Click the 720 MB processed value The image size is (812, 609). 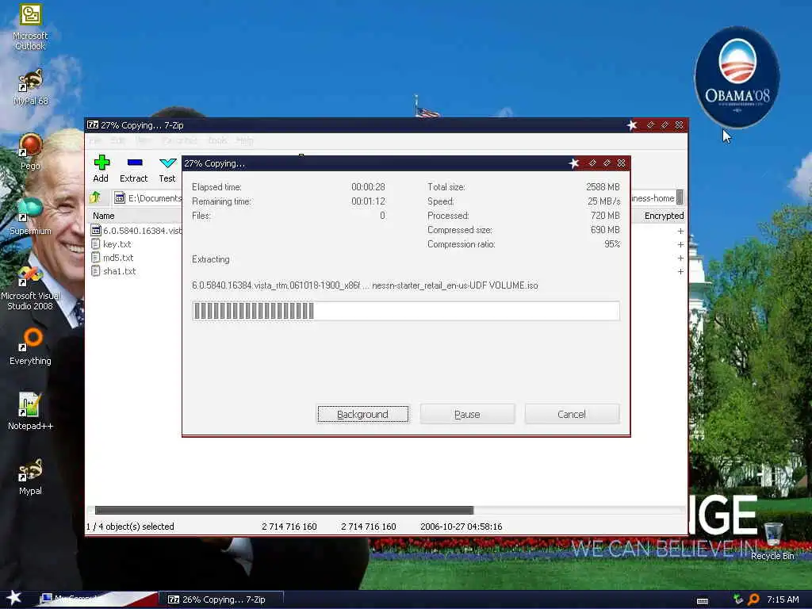coord(605,216)
